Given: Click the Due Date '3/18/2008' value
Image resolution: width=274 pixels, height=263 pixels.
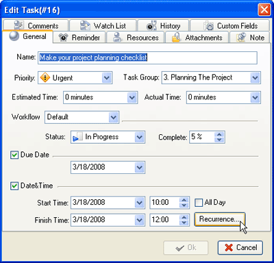Looking at the screenshot, I should [x=89, y=167].
